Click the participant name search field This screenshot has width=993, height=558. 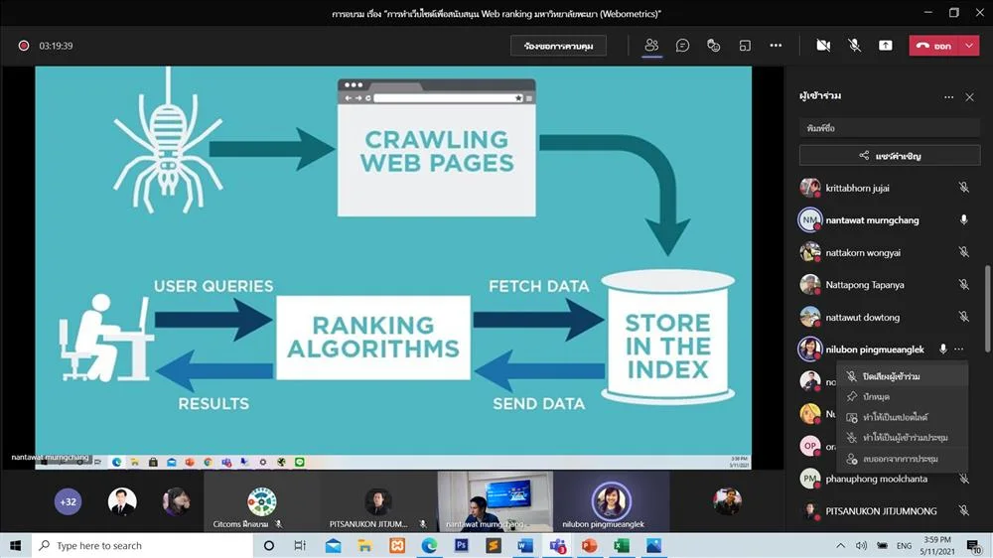(x=890, y=128)
